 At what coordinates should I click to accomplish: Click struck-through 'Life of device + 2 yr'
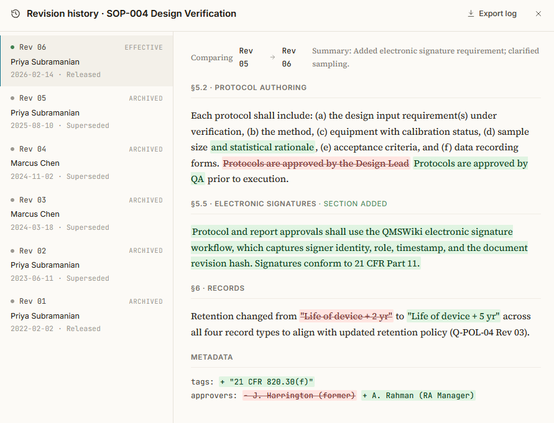[x=346, y=316]
